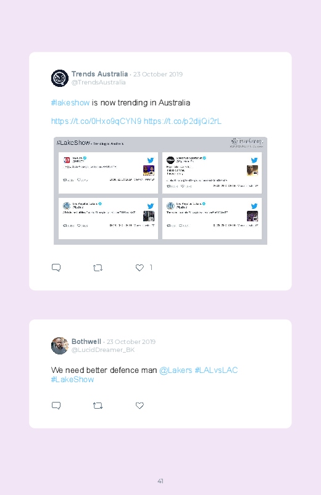Open Bothwell's profile photo

click(x=60, y=346)
